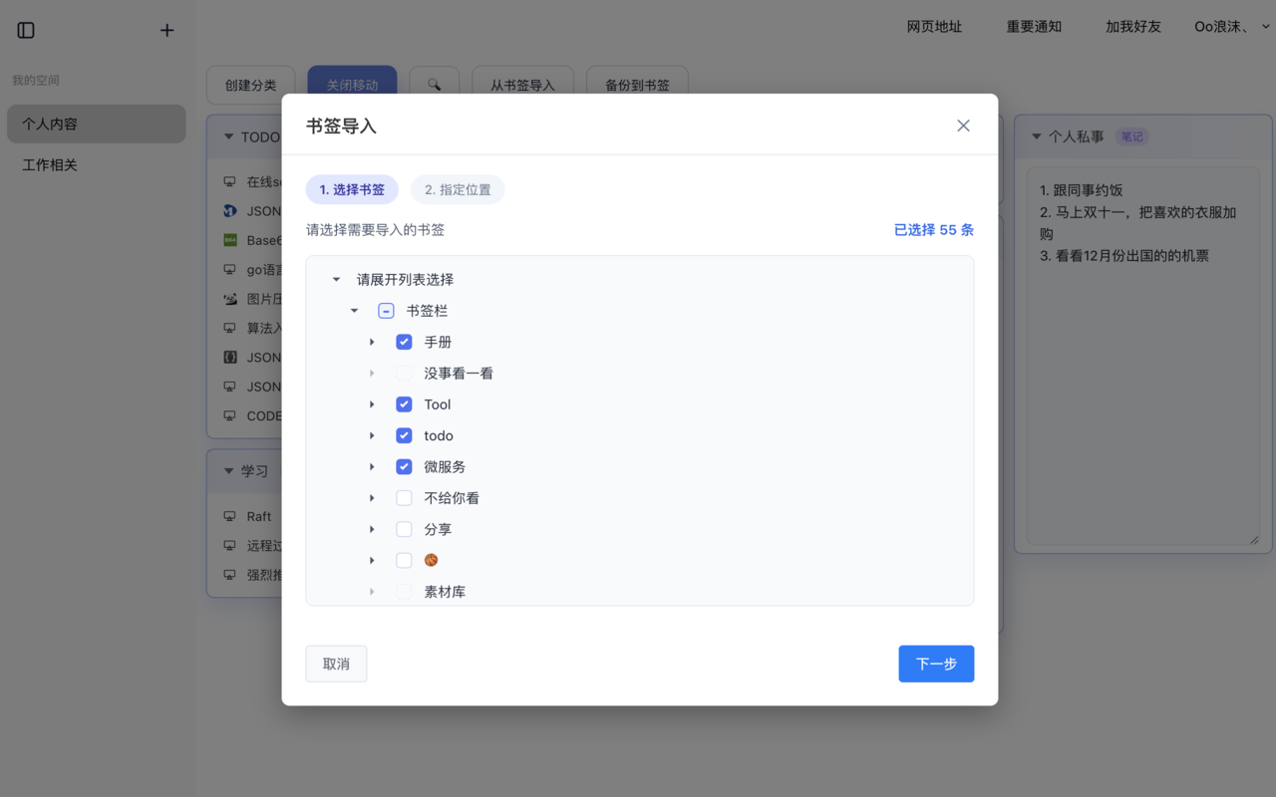The height and width of the screenshot is (797, 1276).
Task: Expand the Tool folder arrow
Action: (x=373, y=404)
